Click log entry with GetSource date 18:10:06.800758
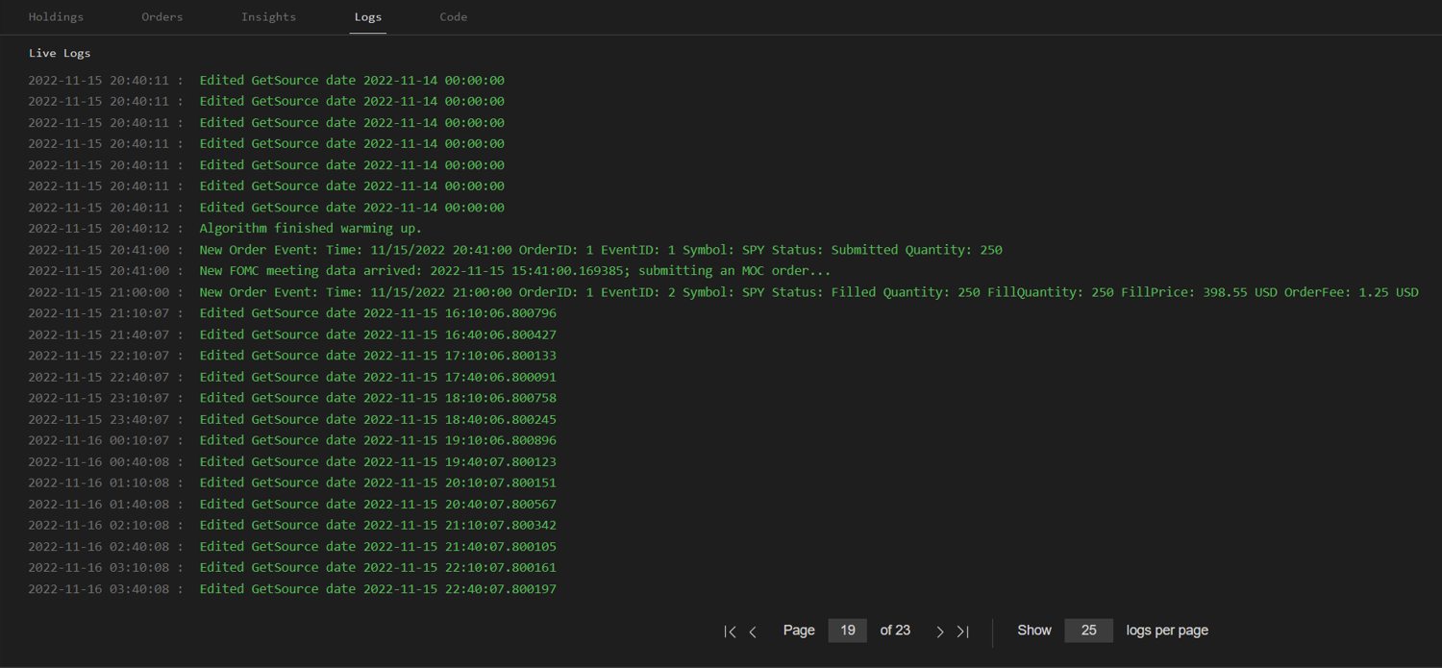This screenshot has width=1442, height=668. pyautogui.click(x=378, y=398)
